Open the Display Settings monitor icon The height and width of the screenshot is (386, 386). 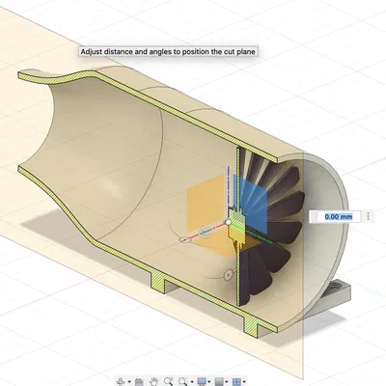coord(202,382)
